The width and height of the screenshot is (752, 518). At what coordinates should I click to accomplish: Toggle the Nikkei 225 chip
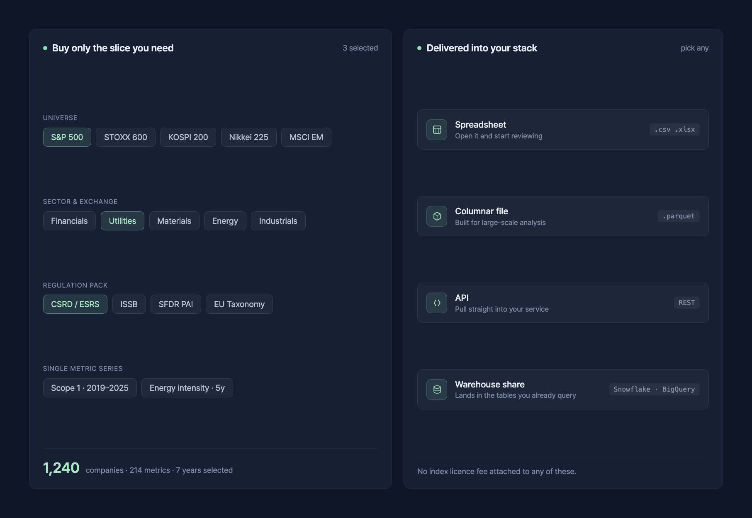click(249, 137)
